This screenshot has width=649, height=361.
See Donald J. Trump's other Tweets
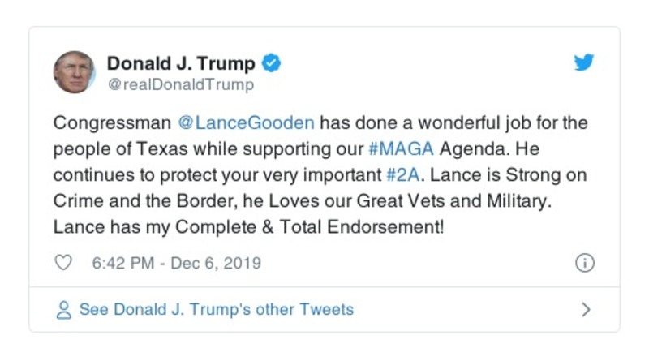coord(216,309)
